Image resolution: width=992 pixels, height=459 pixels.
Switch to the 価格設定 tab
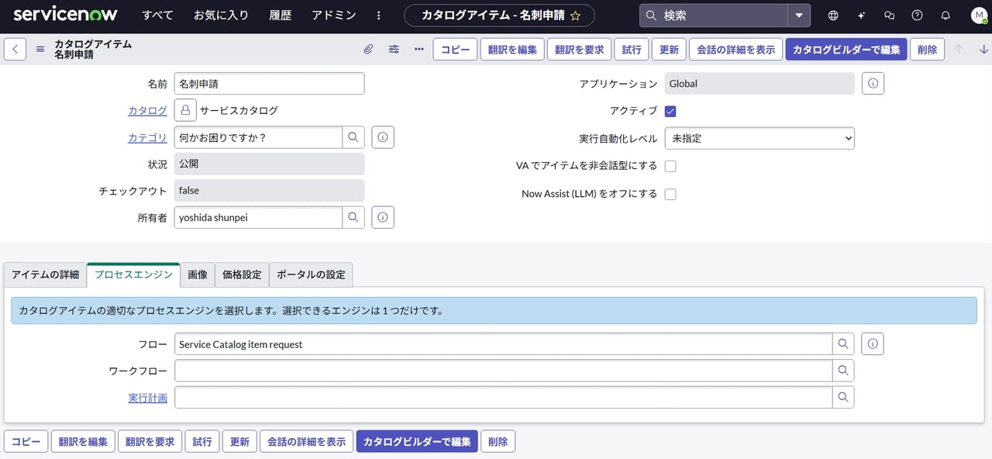(x=242, y=274)
